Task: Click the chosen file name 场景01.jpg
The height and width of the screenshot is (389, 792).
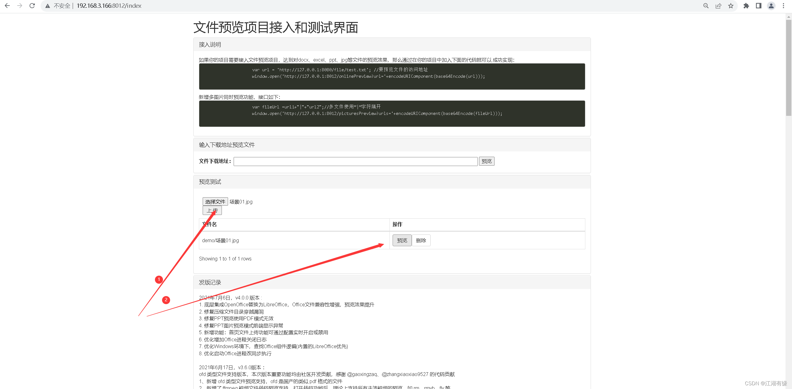Action: [x=241, y=202]
